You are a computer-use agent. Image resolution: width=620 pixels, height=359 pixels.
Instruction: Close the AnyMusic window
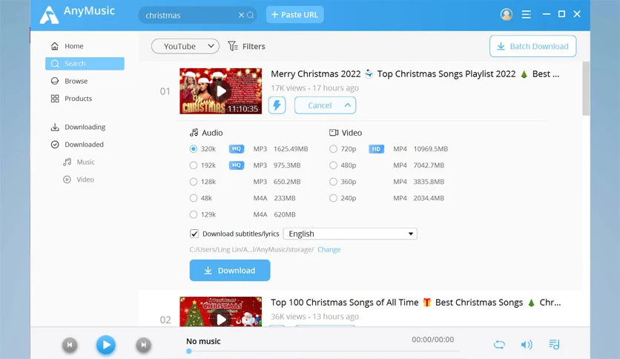(x=577, y=14)
